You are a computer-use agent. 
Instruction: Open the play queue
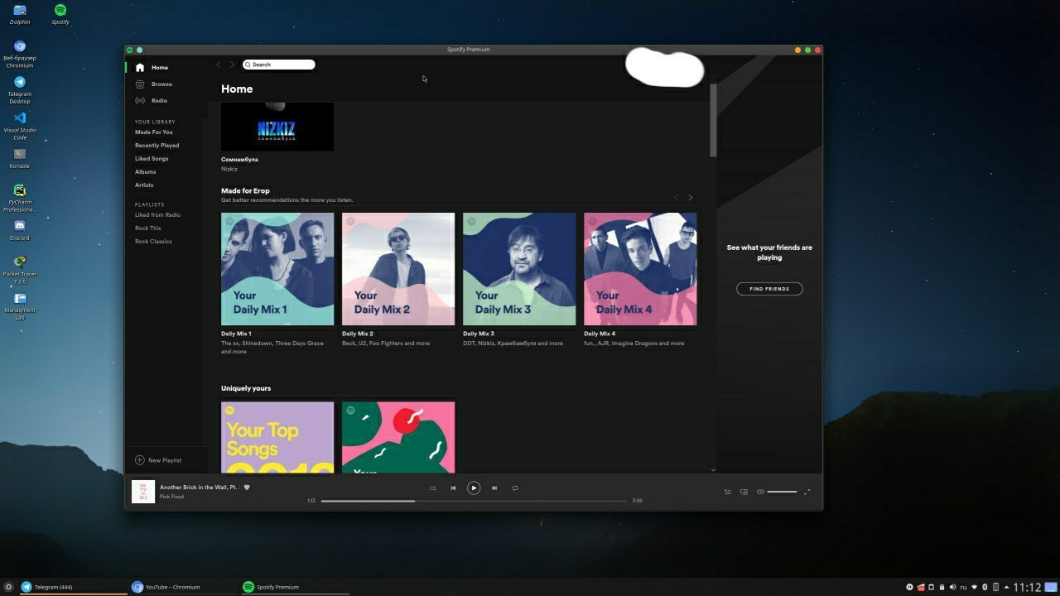728,492
